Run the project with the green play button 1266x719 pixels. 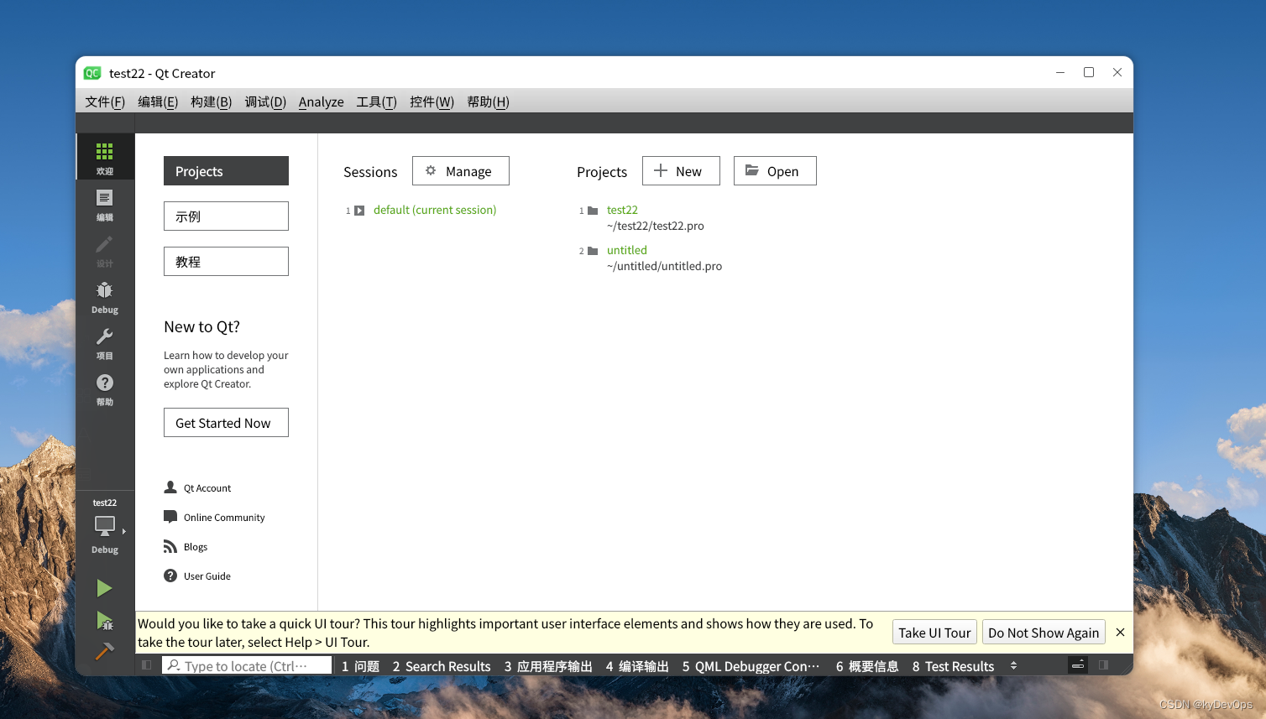[104, 588]
